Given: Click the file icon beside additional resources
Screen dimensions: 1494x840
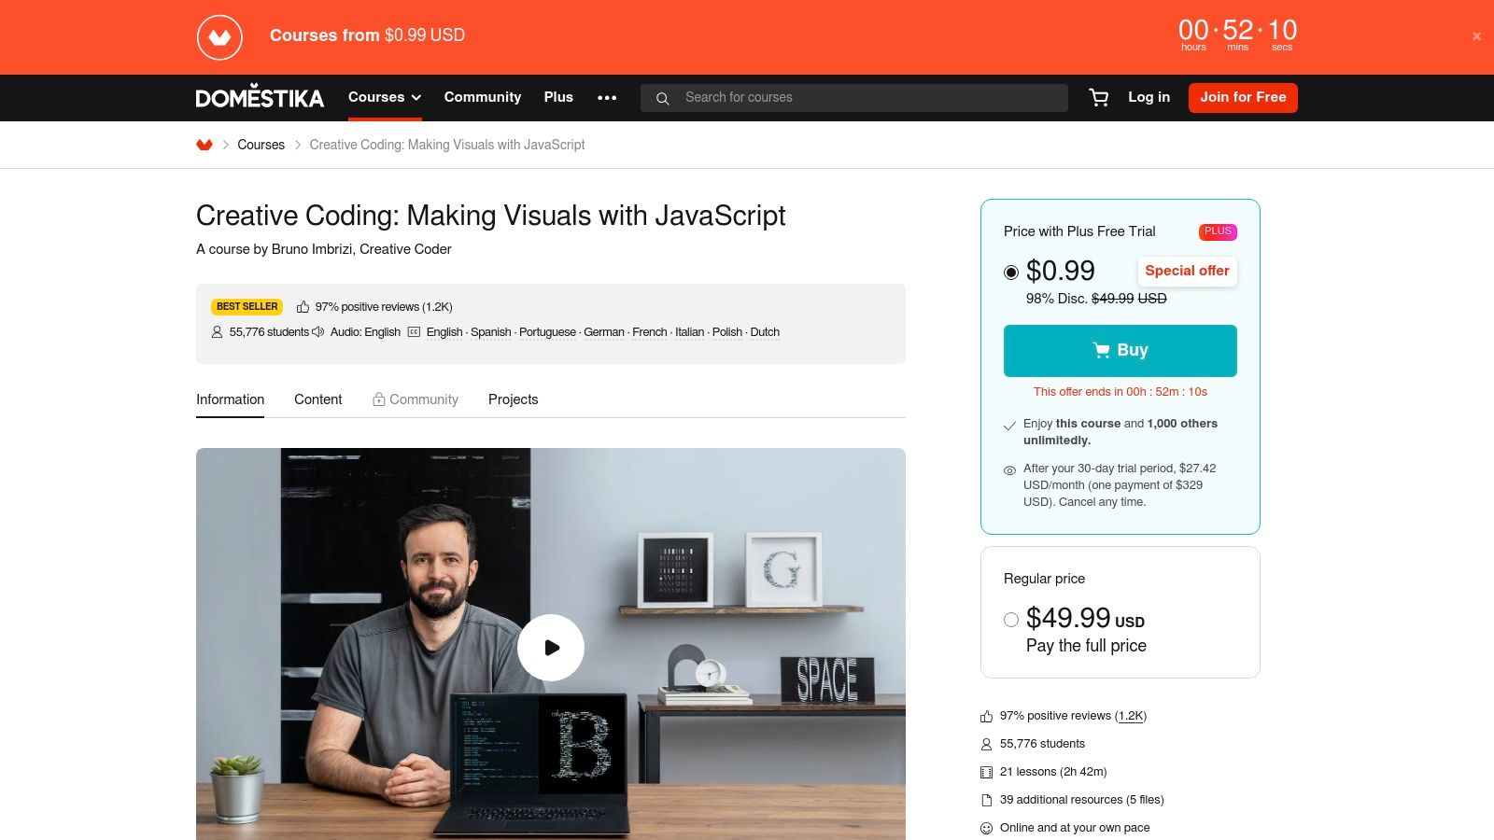Looking at the screenshot, I should point(986,801).
